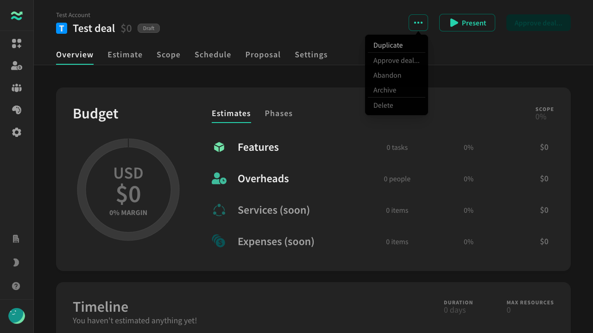Click the app logo in the sidebar
The height and width of the screenshot is (333, 593).
tap(17, 16)
